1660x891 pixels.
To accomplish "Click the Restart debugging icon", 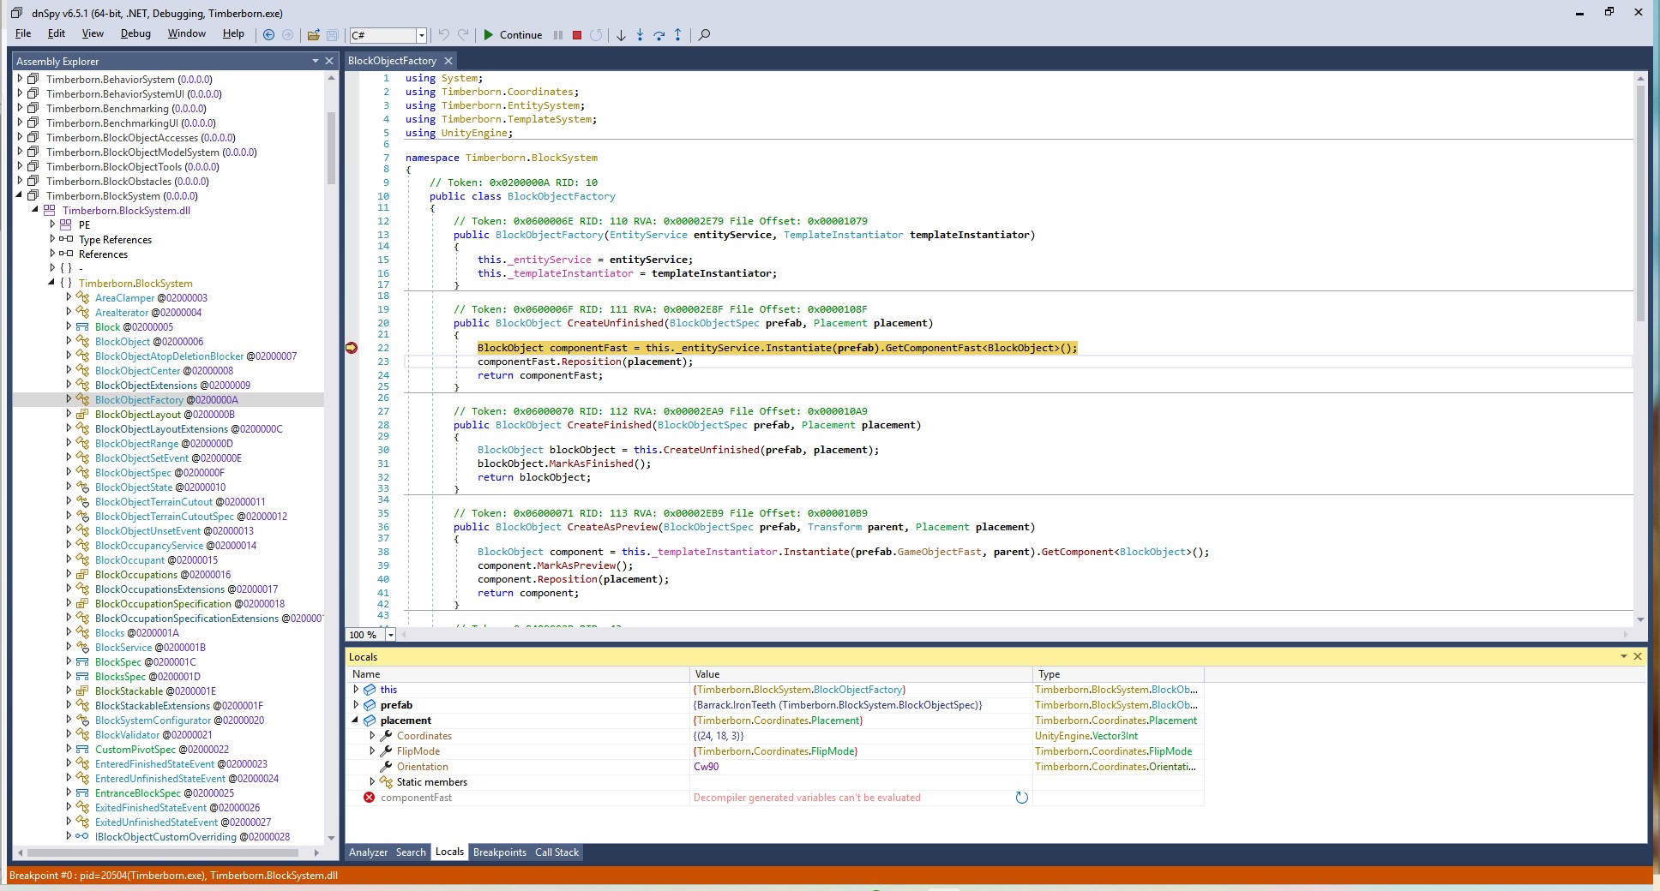I will point(596,35).
